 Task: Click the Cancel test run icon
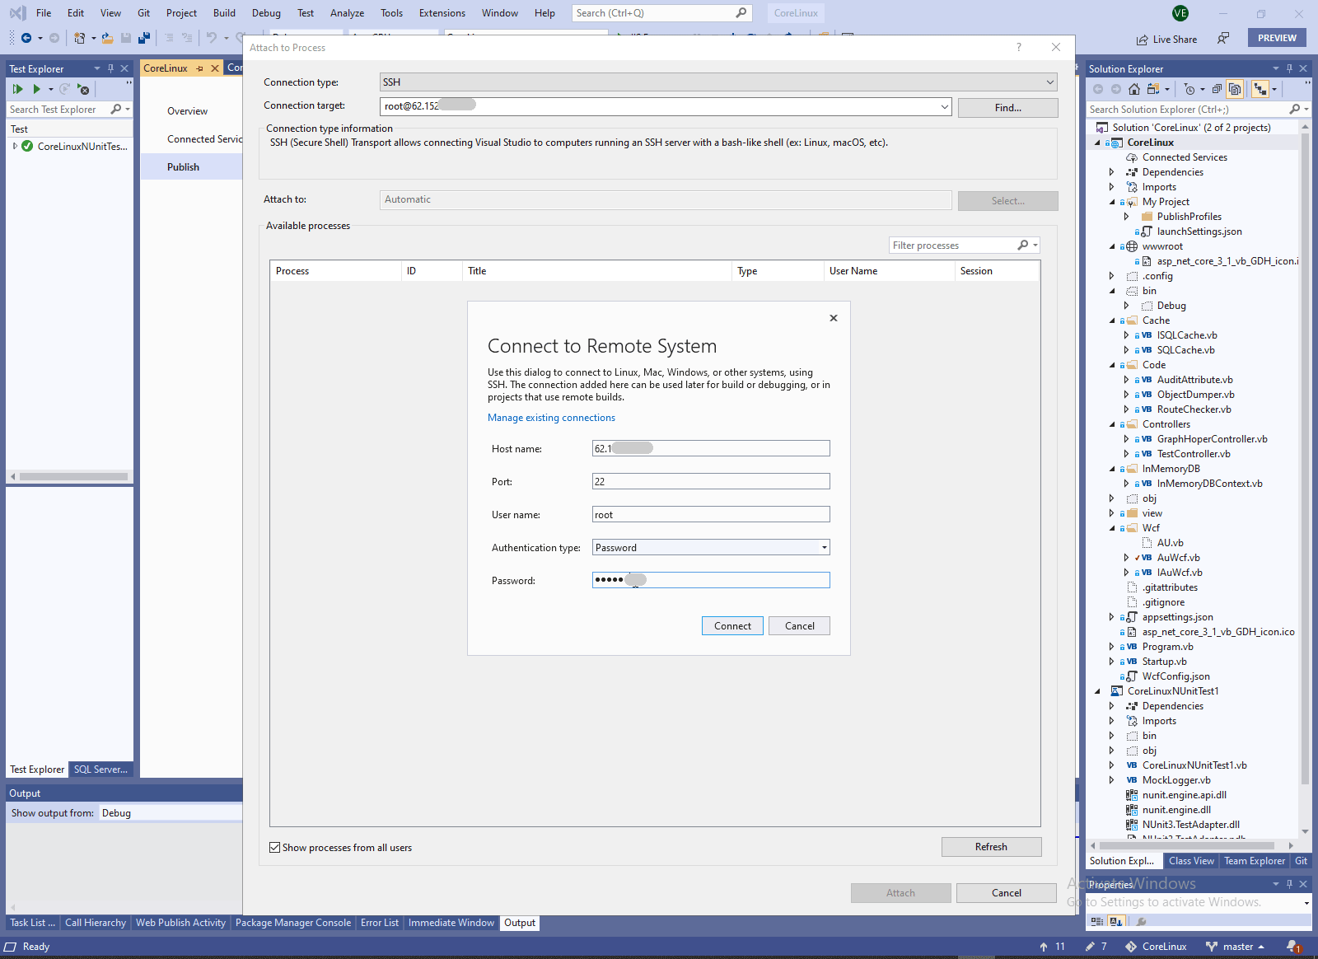click(83, 89)
